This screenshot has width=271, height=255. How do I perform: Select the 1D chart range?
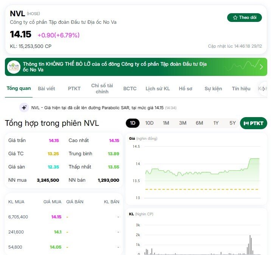coord(133,123)
